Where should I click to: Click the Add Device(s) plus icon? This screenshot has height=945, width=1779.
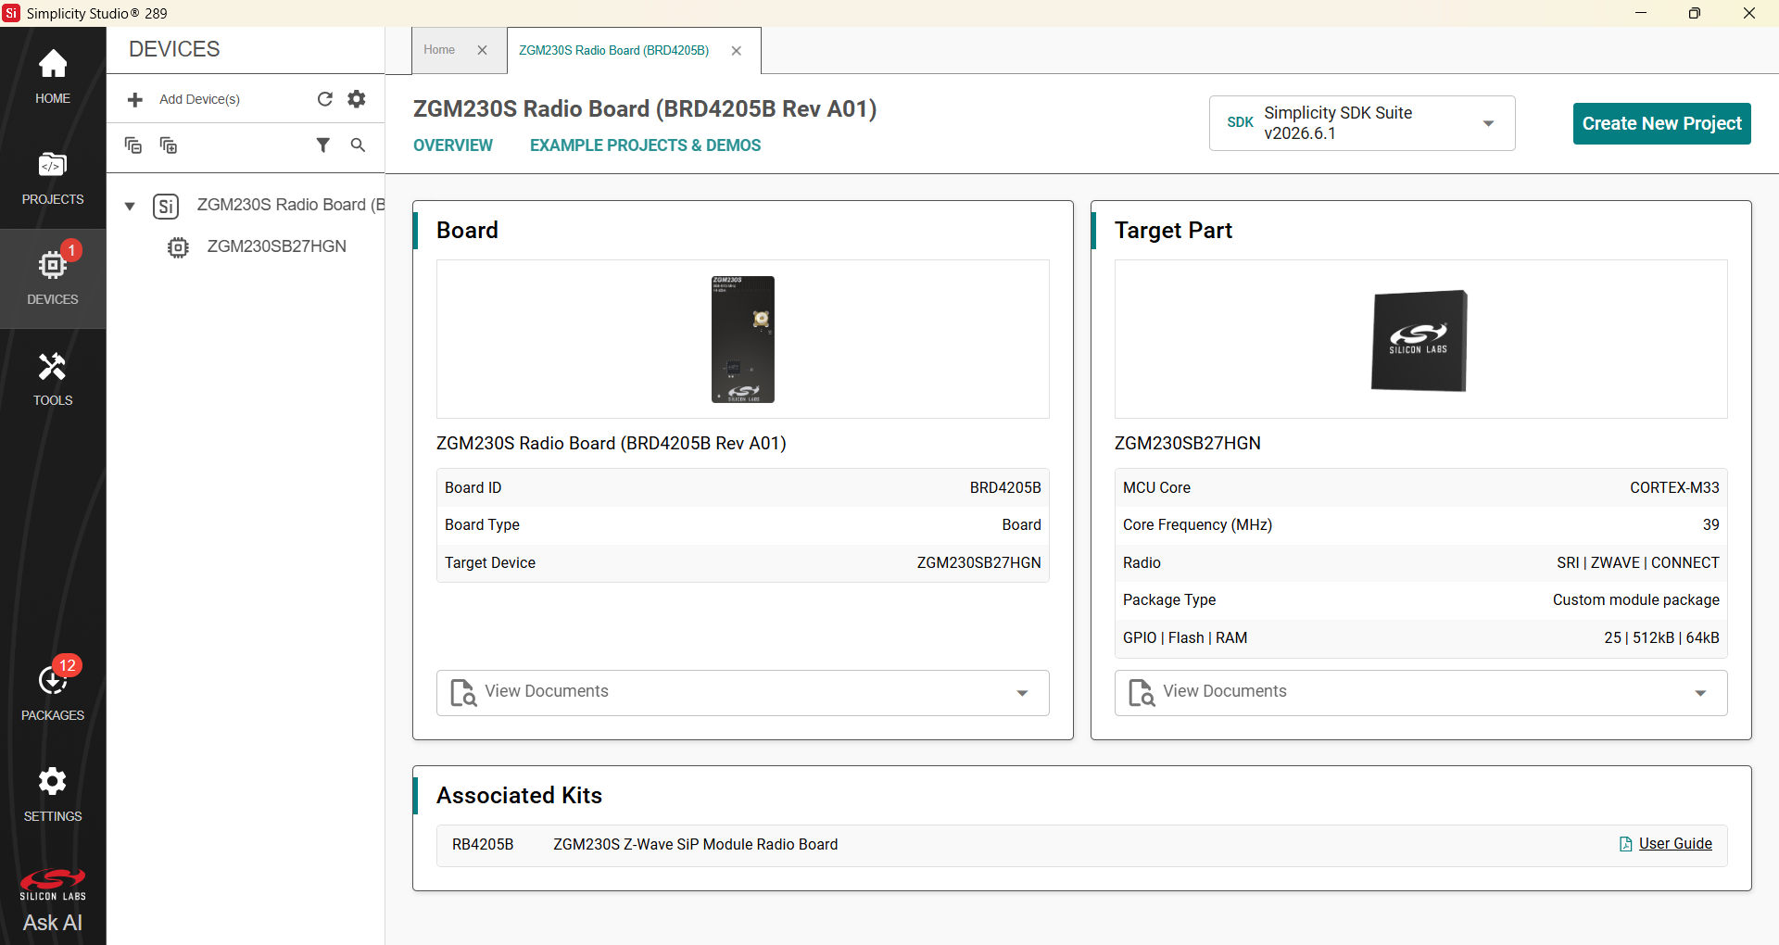pyautogui.click(x=135, y=99)
